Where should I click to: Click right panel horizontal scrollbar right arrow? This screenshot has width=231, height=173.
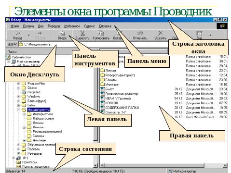[225, 165]
